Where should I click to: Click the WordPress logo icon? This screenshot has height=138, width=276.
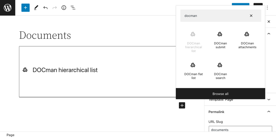point(8,8)
